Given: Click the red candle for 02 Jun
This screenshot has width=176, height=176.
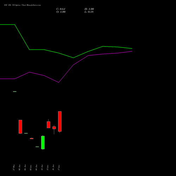Looking at the screenshot, I should coord(20,127).
